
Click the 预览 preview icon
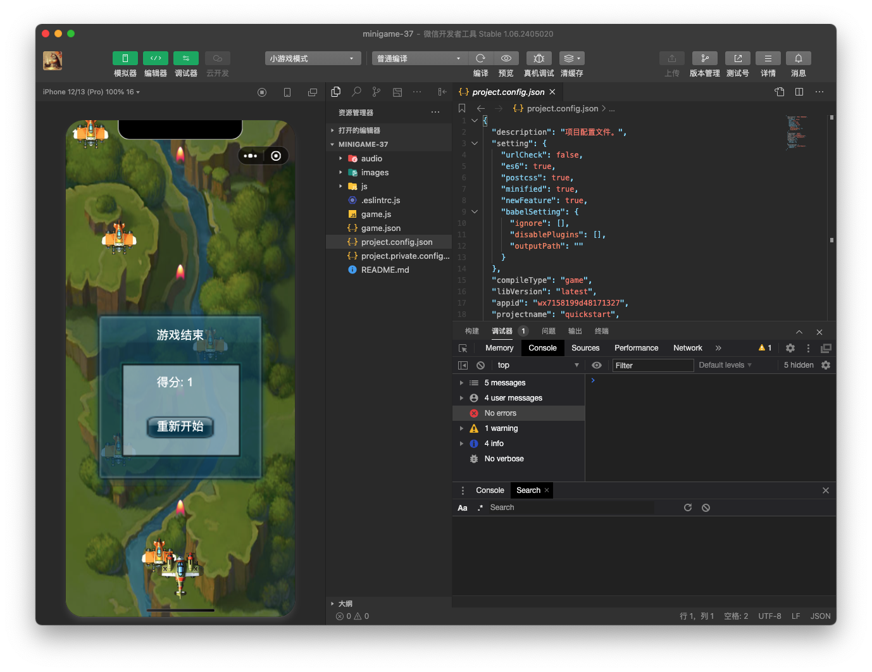point(505,58)
